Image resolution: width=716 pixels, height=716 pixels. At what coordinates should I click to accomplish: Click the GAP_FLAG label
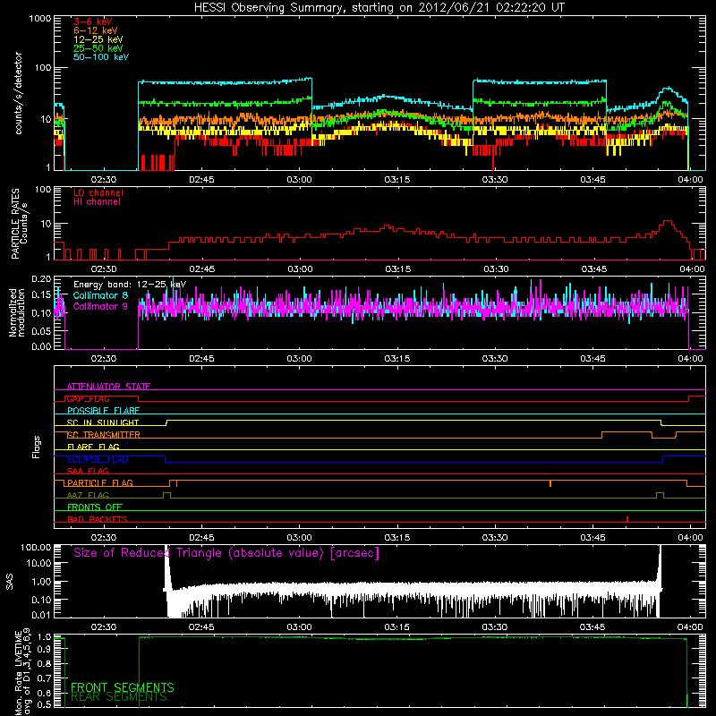point(88,398)
